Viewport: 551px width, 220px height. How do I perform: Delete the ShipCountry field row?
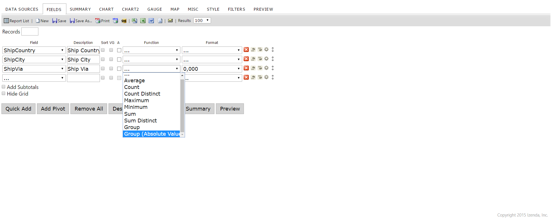click(246, 50)
